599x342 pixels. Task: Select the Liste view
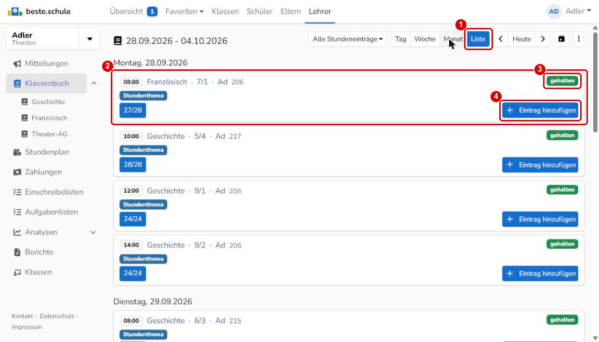coord(478,39)
